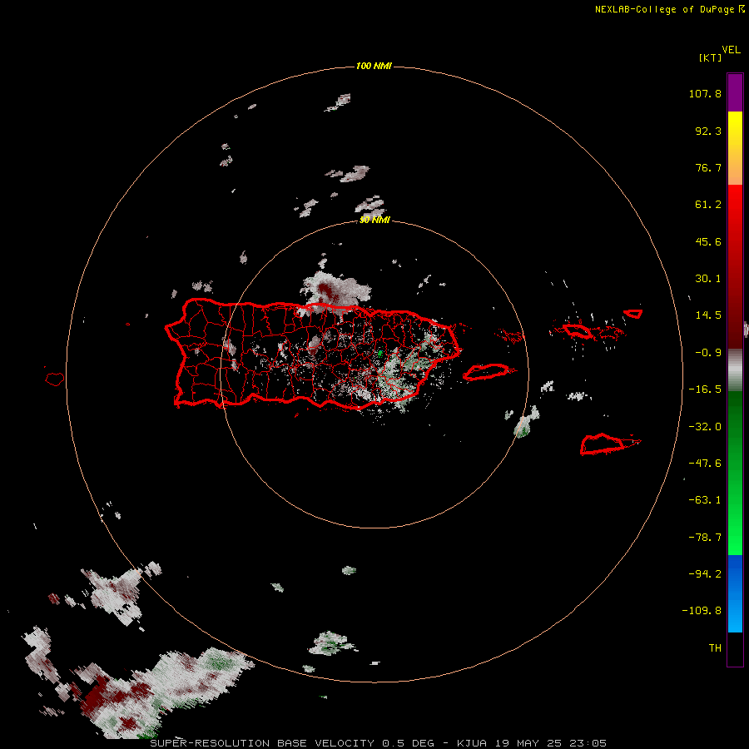The image size is (749, 749).
Task: Click the purple segment of velocity color bar
Action: click(735, 92)
